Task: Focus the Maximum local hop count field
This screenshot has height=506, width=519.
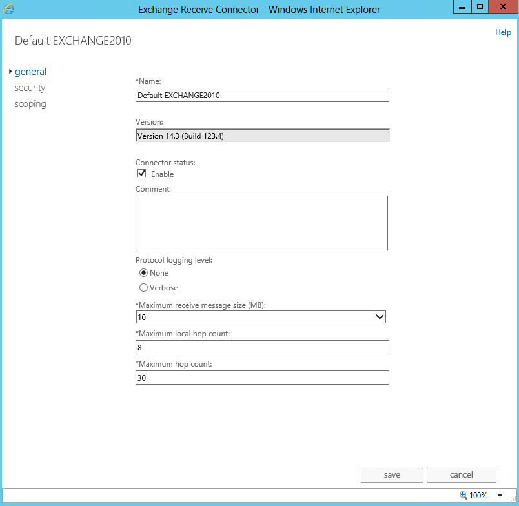Action: point(262,348)
